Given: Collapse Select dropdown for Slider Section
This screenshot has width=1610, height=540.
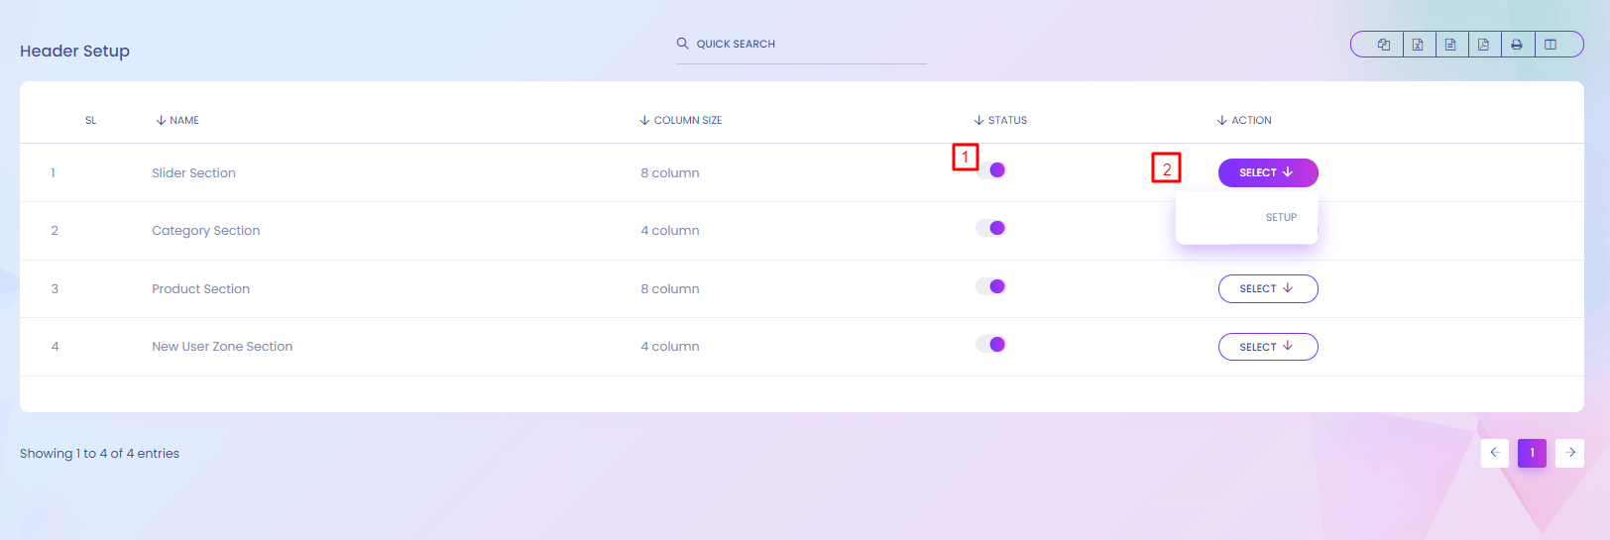Looking at the screenshot, I should coord(1267,172).
